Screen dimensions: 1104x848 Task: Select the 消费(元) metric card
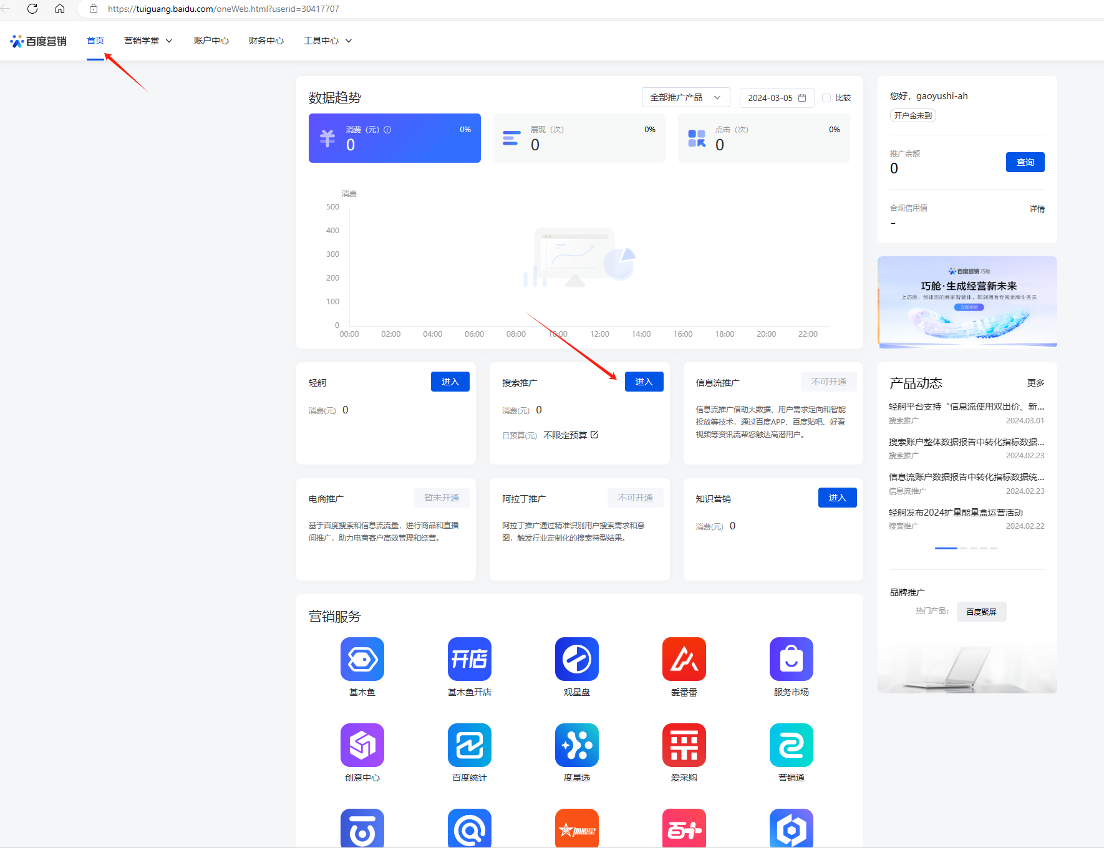[x=395, y=138]
